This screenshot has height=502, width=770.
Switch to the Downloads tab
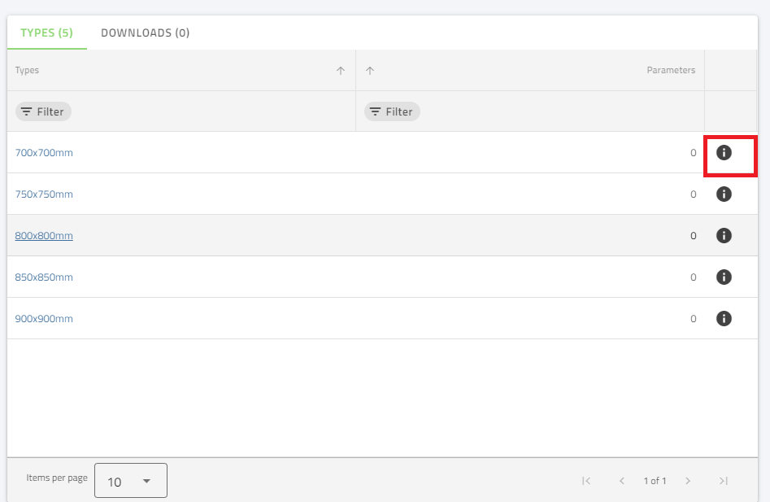coord(145,33)
